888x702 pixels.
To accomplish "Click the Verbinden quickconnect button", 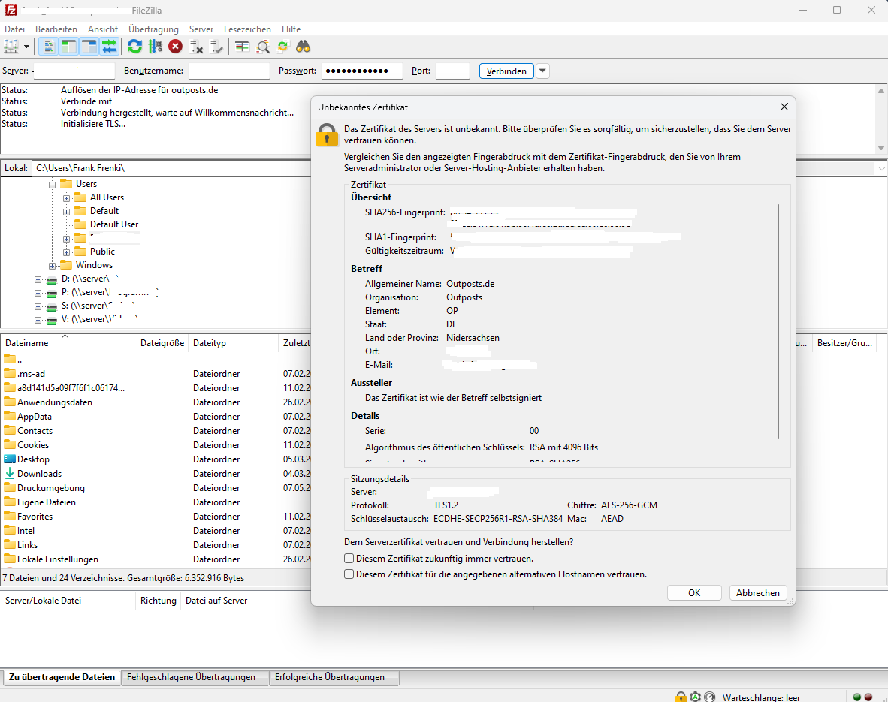I will tap(506, 71).
